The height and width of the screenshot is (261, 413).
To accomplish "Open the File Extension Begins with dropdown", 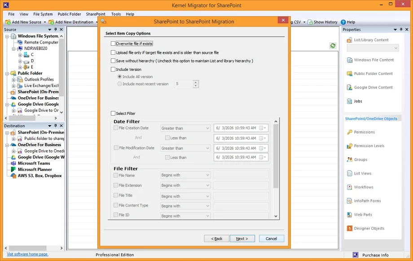I will (x=185, y=186).
